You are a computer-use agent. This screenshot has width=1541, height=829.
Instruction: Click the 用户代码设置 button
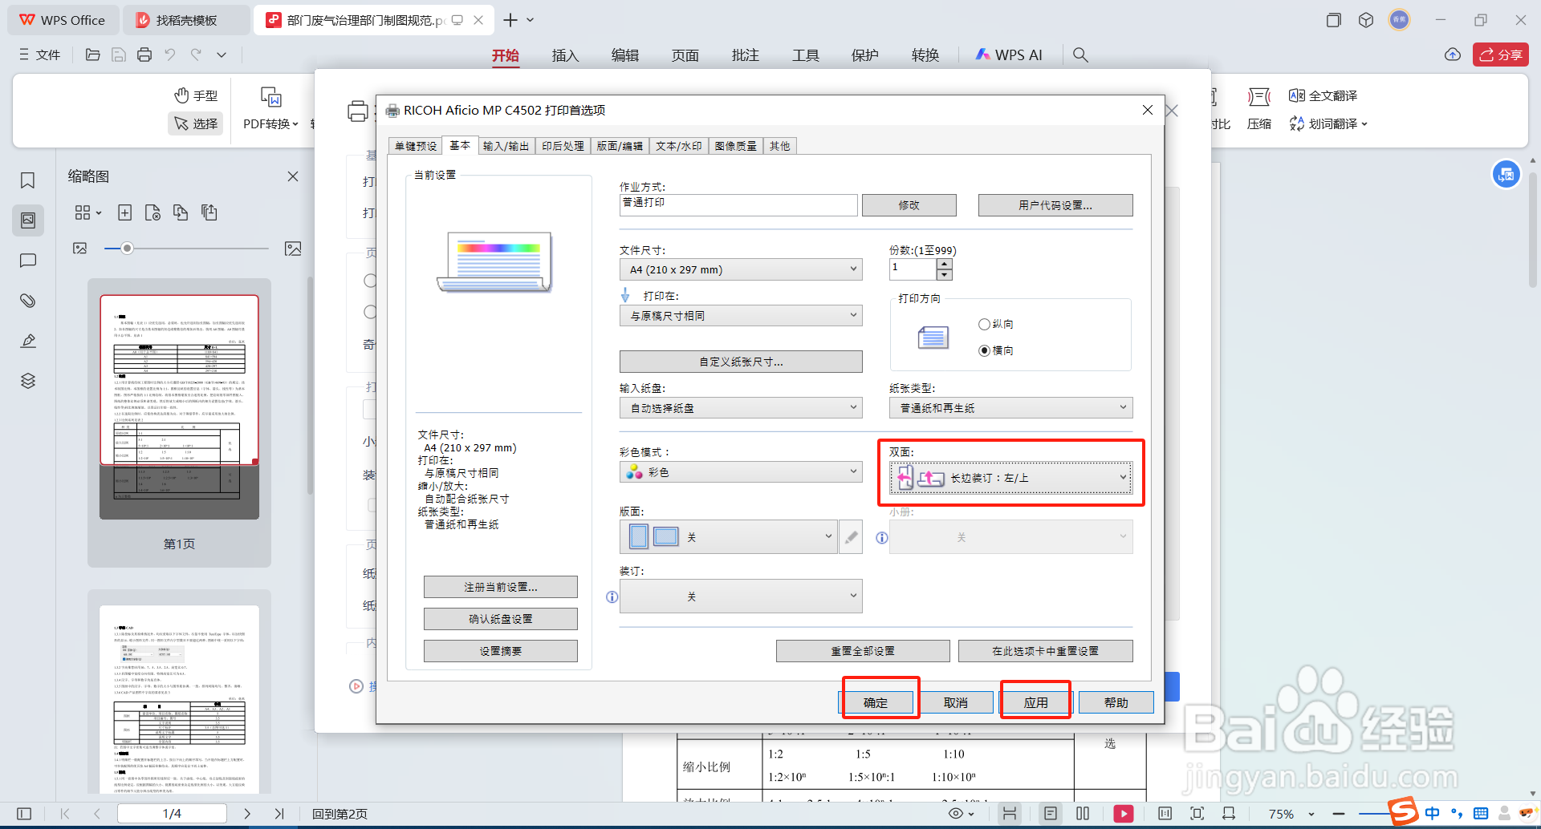pyautogui.click(x=1055, y=205)
